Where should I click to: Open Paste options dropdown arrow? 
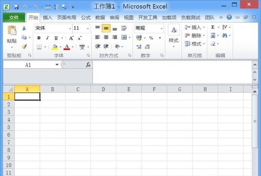coord(12,47)
